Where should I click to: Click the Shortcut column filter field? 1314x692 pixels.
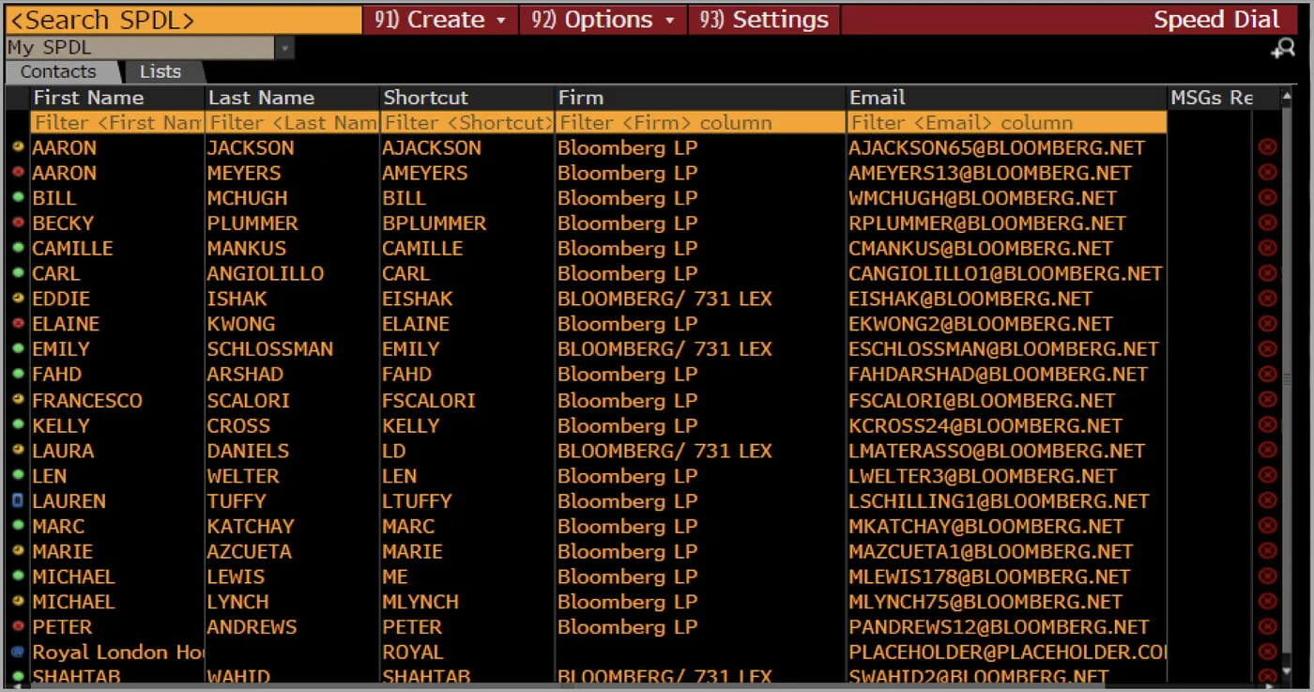point(467,122)
